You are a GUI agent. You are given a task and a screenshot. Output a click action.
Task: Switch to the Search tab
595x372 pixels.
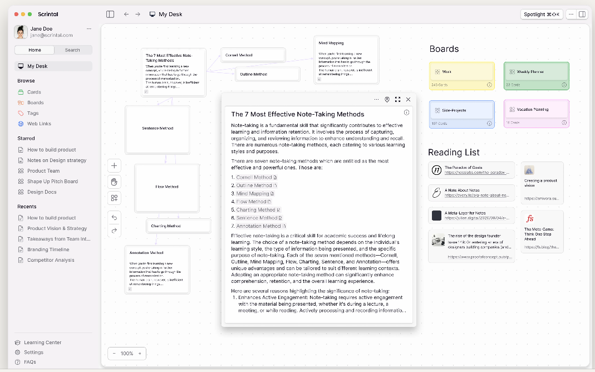pyautogui.click(x=72, y=50)
